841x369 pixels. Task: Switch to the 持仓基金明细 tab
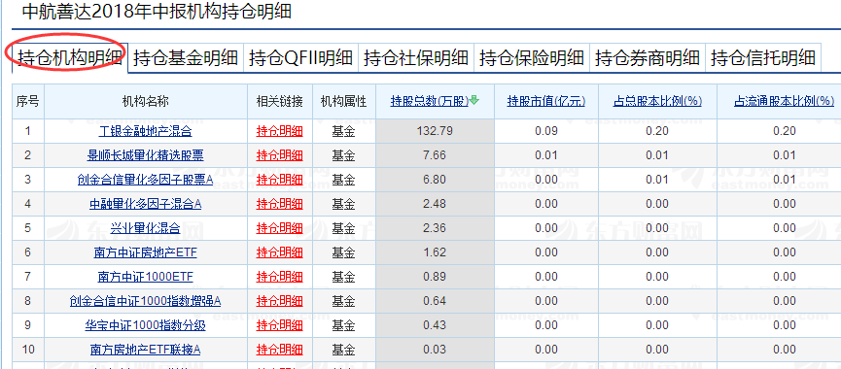click(186, 58)
